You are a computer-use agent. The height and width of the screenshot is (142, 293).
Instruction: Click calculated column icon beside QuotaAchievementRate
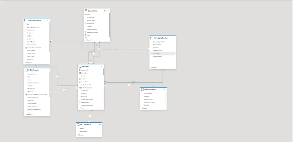pos(26,48)
